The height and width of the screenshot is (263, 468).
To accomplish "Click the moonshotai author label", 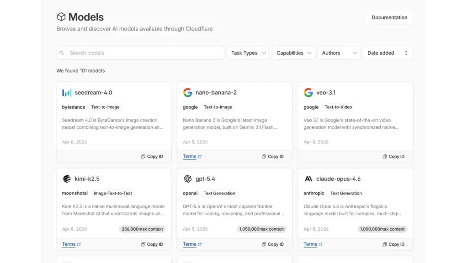I will 75,193.
